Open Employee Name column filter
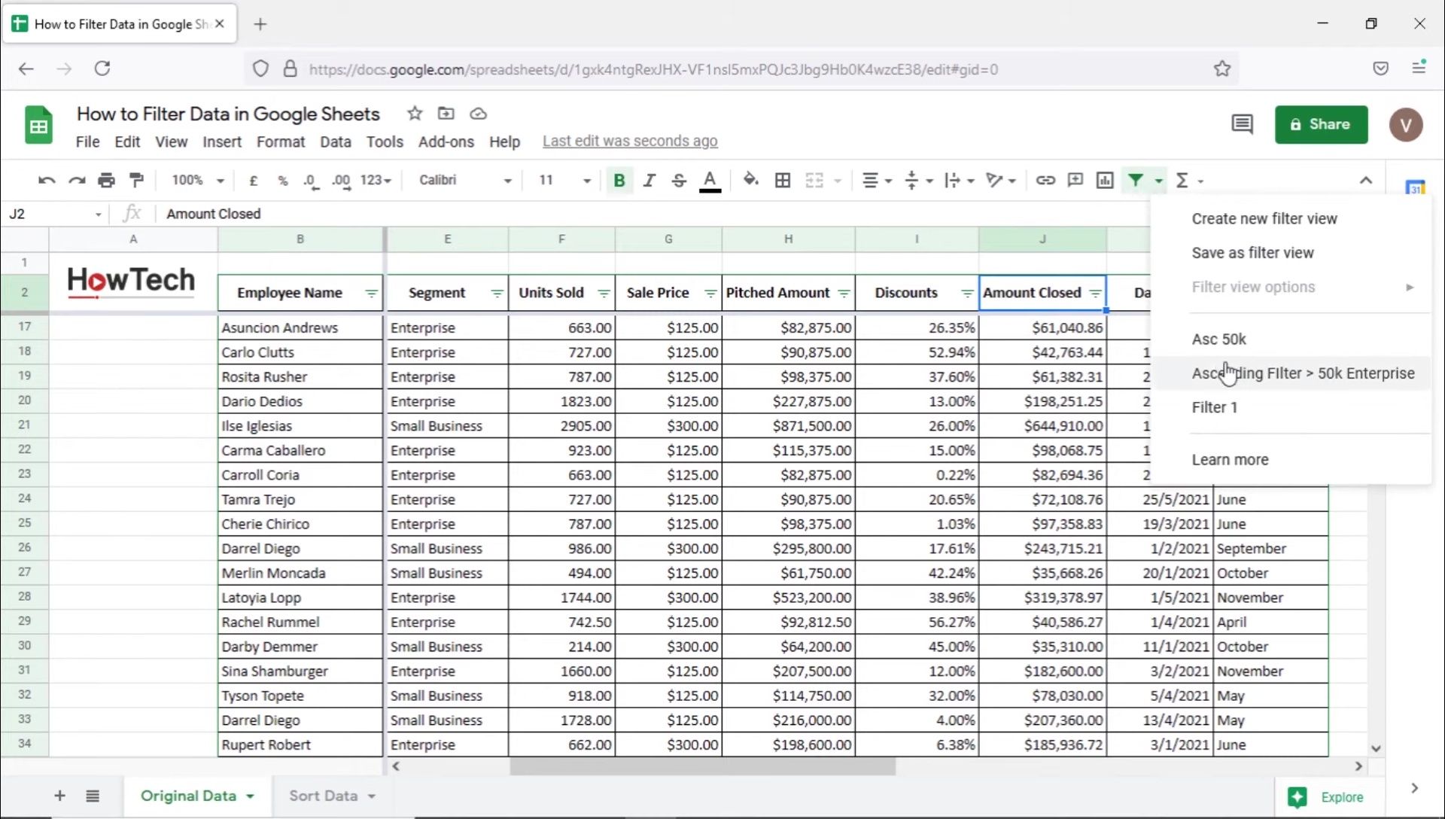This screenshot has width=1445, height=819. [371, 294]
